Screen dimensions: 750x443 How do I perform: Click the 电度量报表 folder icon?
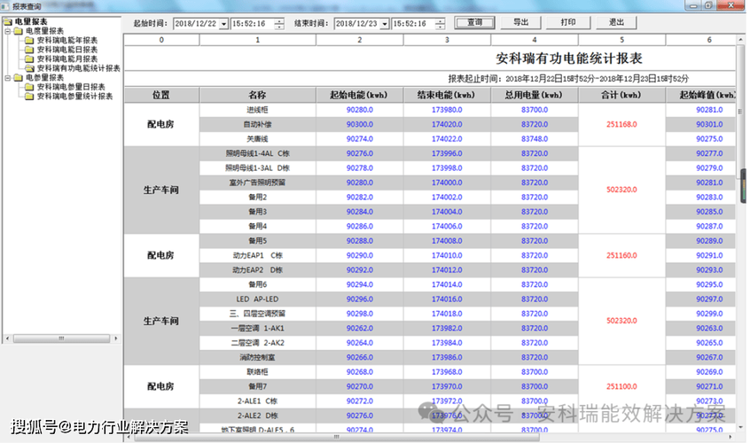(19, 31)
